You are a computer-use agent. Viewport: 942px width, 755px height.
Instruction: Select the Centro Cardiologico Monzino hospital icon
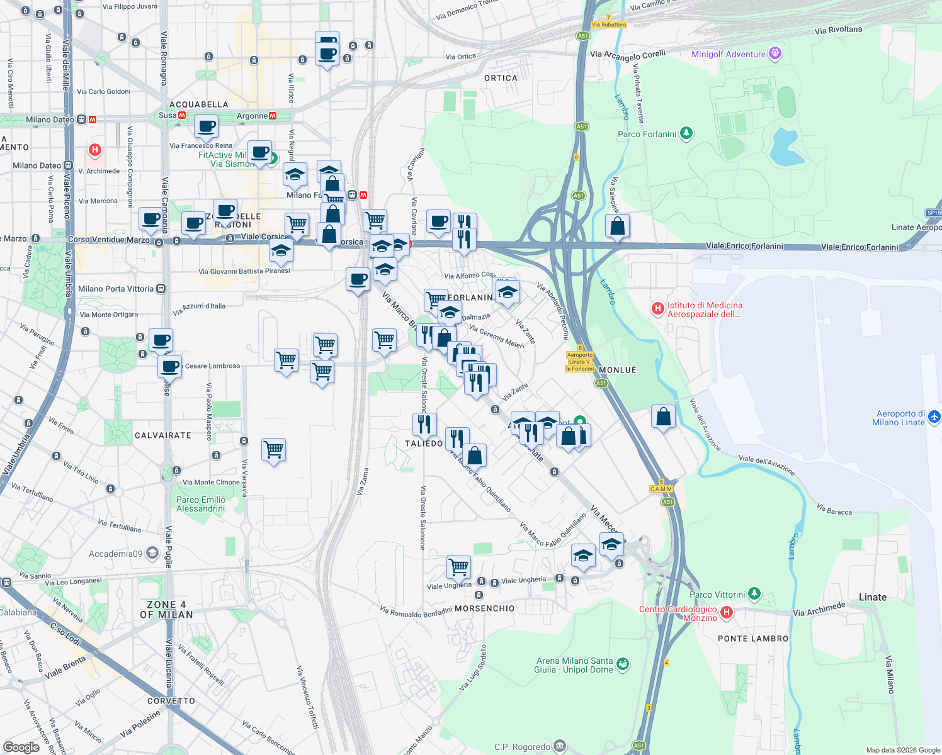point(726,610)
